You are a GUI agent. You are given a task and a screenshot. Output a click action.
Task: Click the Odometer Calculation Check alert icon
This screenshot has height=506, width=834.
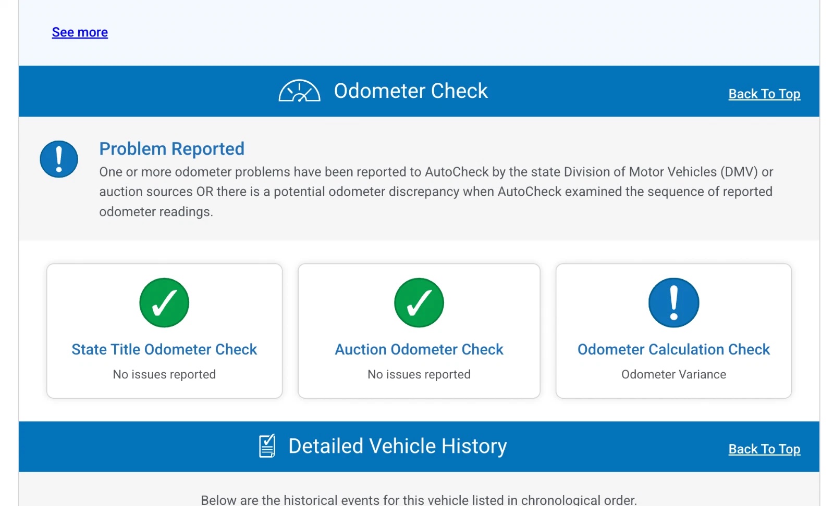[673, 302]
